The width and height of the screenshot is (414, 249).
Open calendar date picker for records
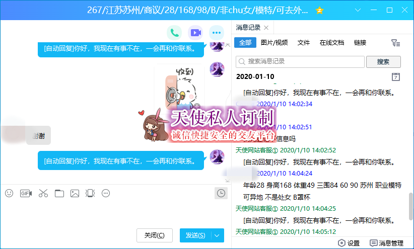click(396, 76)
